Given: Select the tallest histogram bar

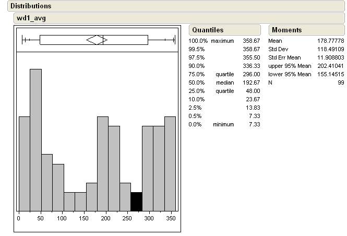Looking at the screenshot, I should tap(35, 139).
